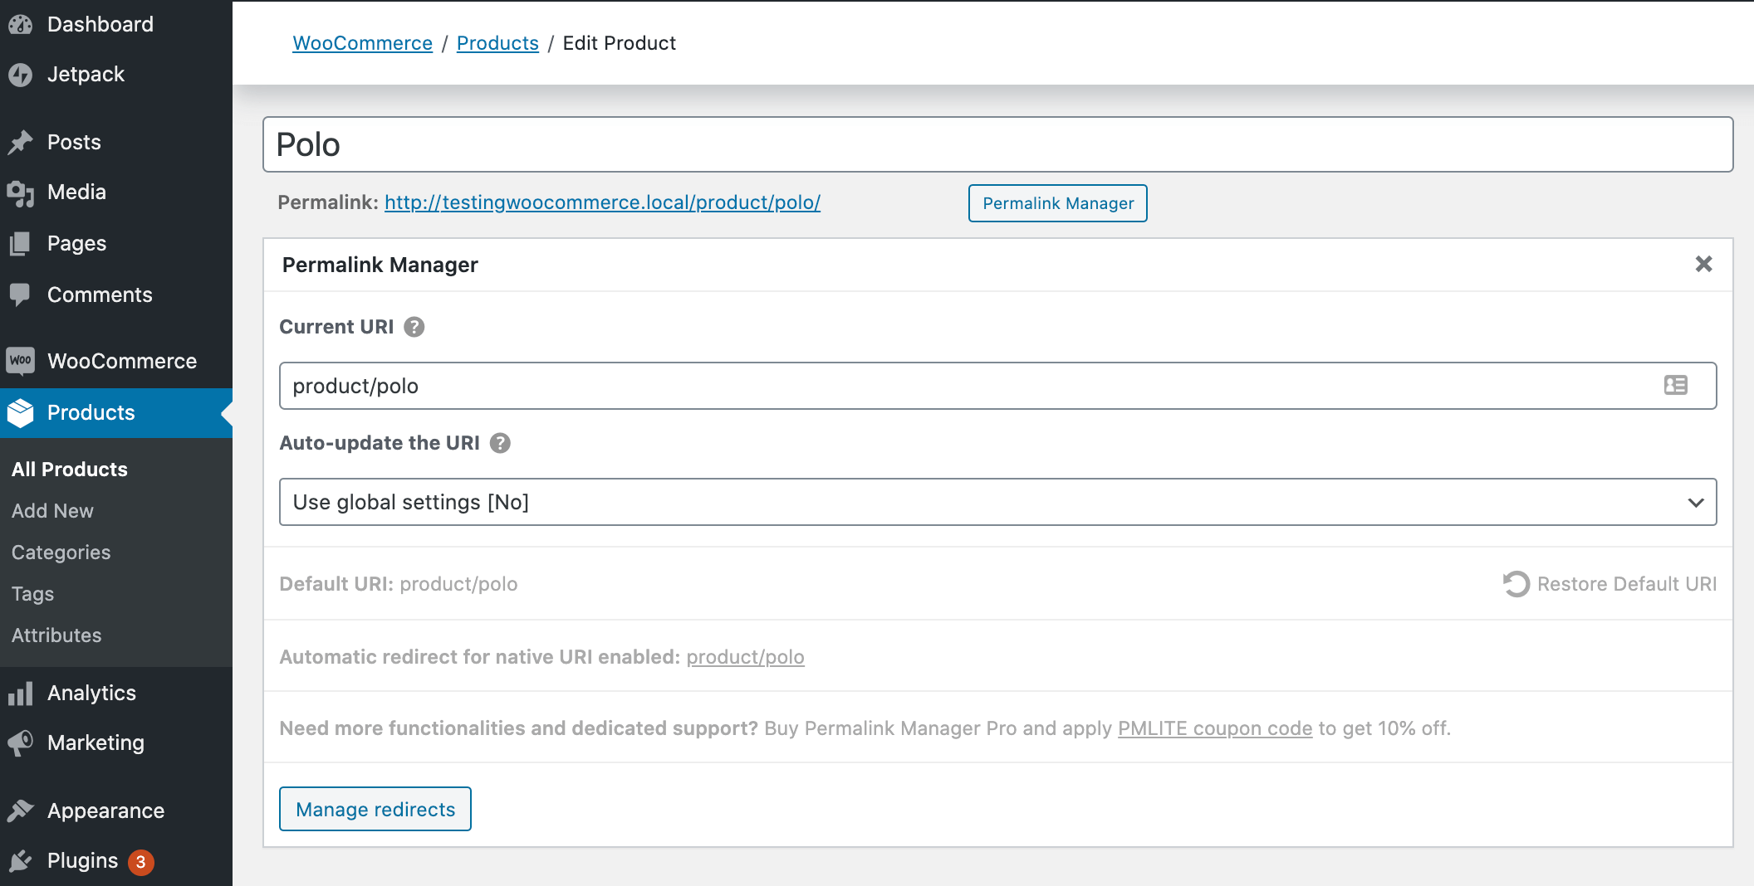Click the card icon inside Current URI field
This screenshot has width=1754, height=886.
(1676, 385)
